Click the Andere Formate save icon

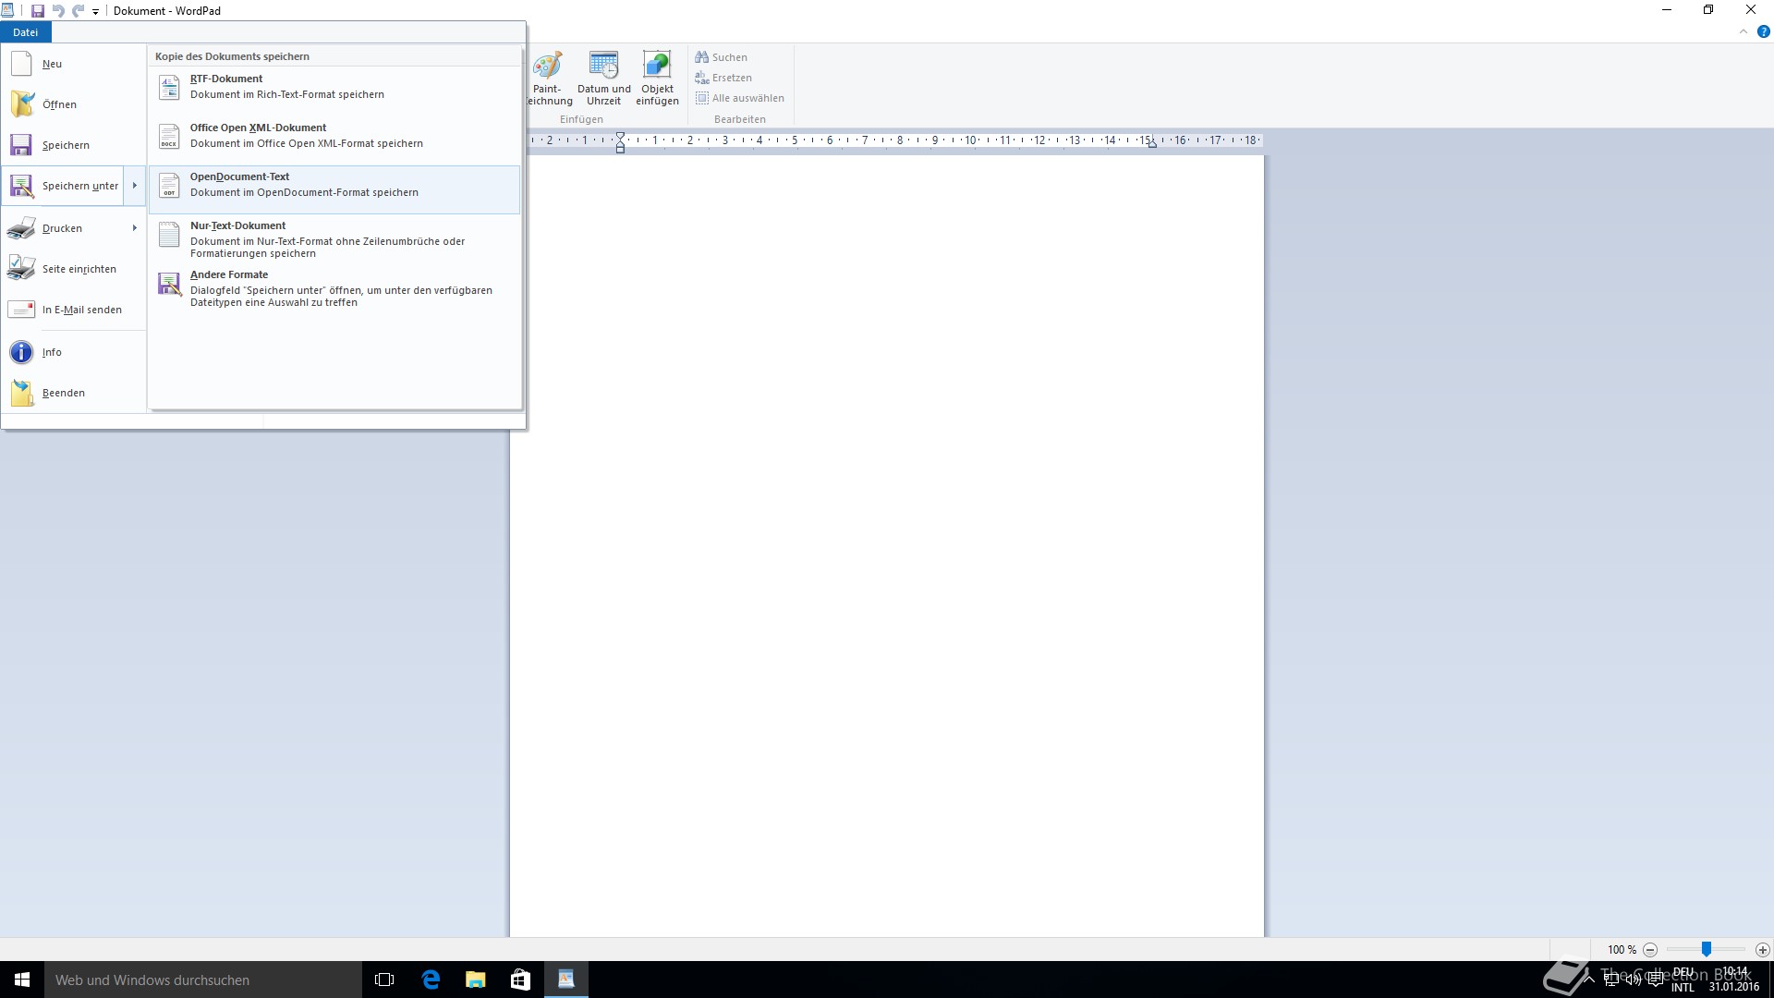(169, 284)
